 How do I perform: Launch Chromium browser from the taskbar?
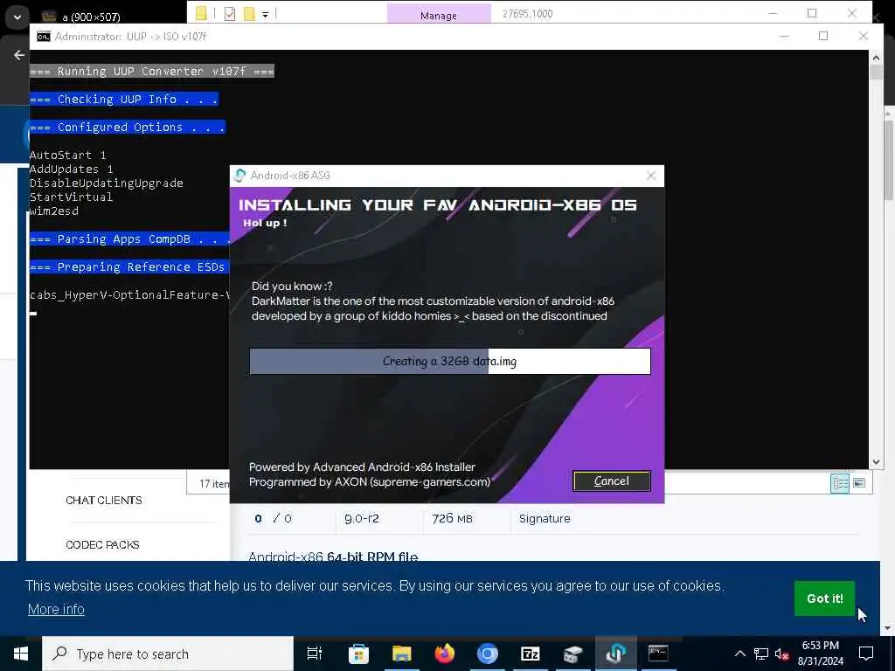488,654
